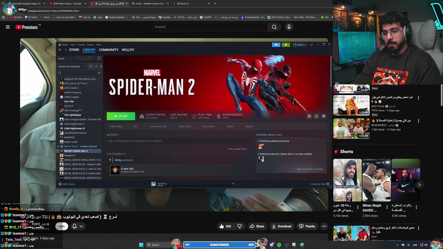Click Steam Big Picture mode monitor icon
The height and width of the screenshot is (249, 443).
[311, 45]
